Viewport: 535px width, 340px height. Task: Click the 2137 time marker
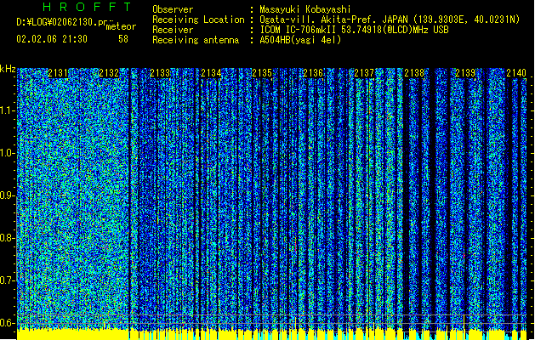(x=364, y=73)
